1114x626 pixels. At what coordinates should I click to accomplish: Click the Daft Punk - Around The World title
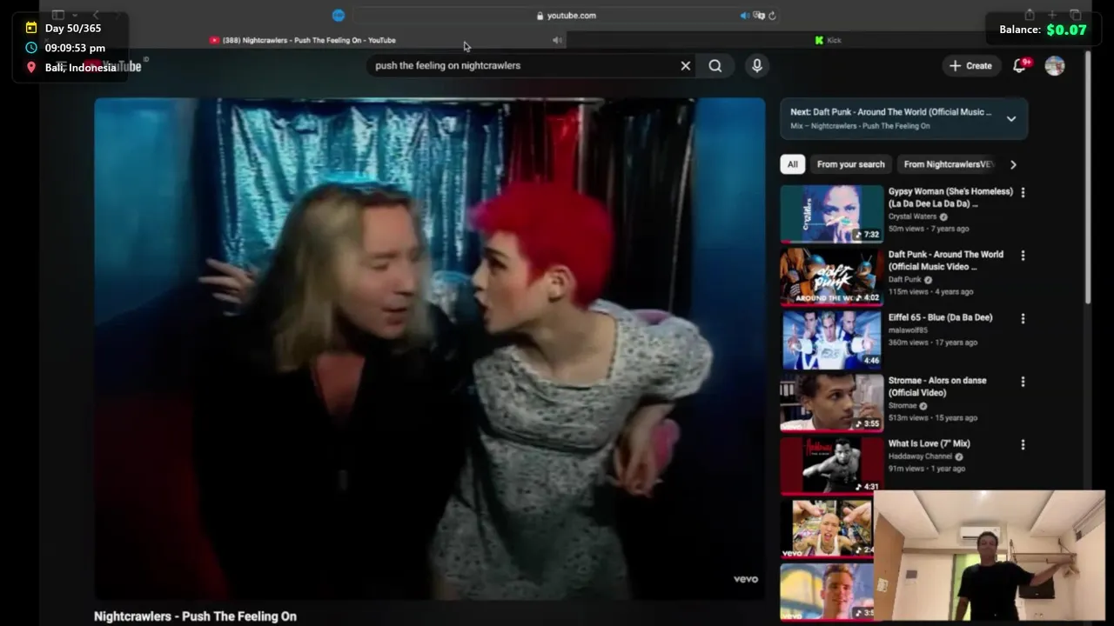(946, 261)
